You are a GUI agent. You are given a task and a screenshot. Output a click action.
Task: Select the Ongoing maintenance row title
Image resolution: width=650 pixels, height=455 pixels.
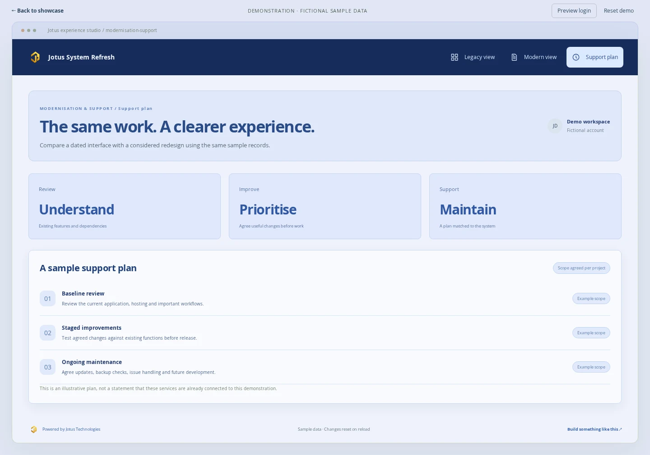click(x=92, y=362)
